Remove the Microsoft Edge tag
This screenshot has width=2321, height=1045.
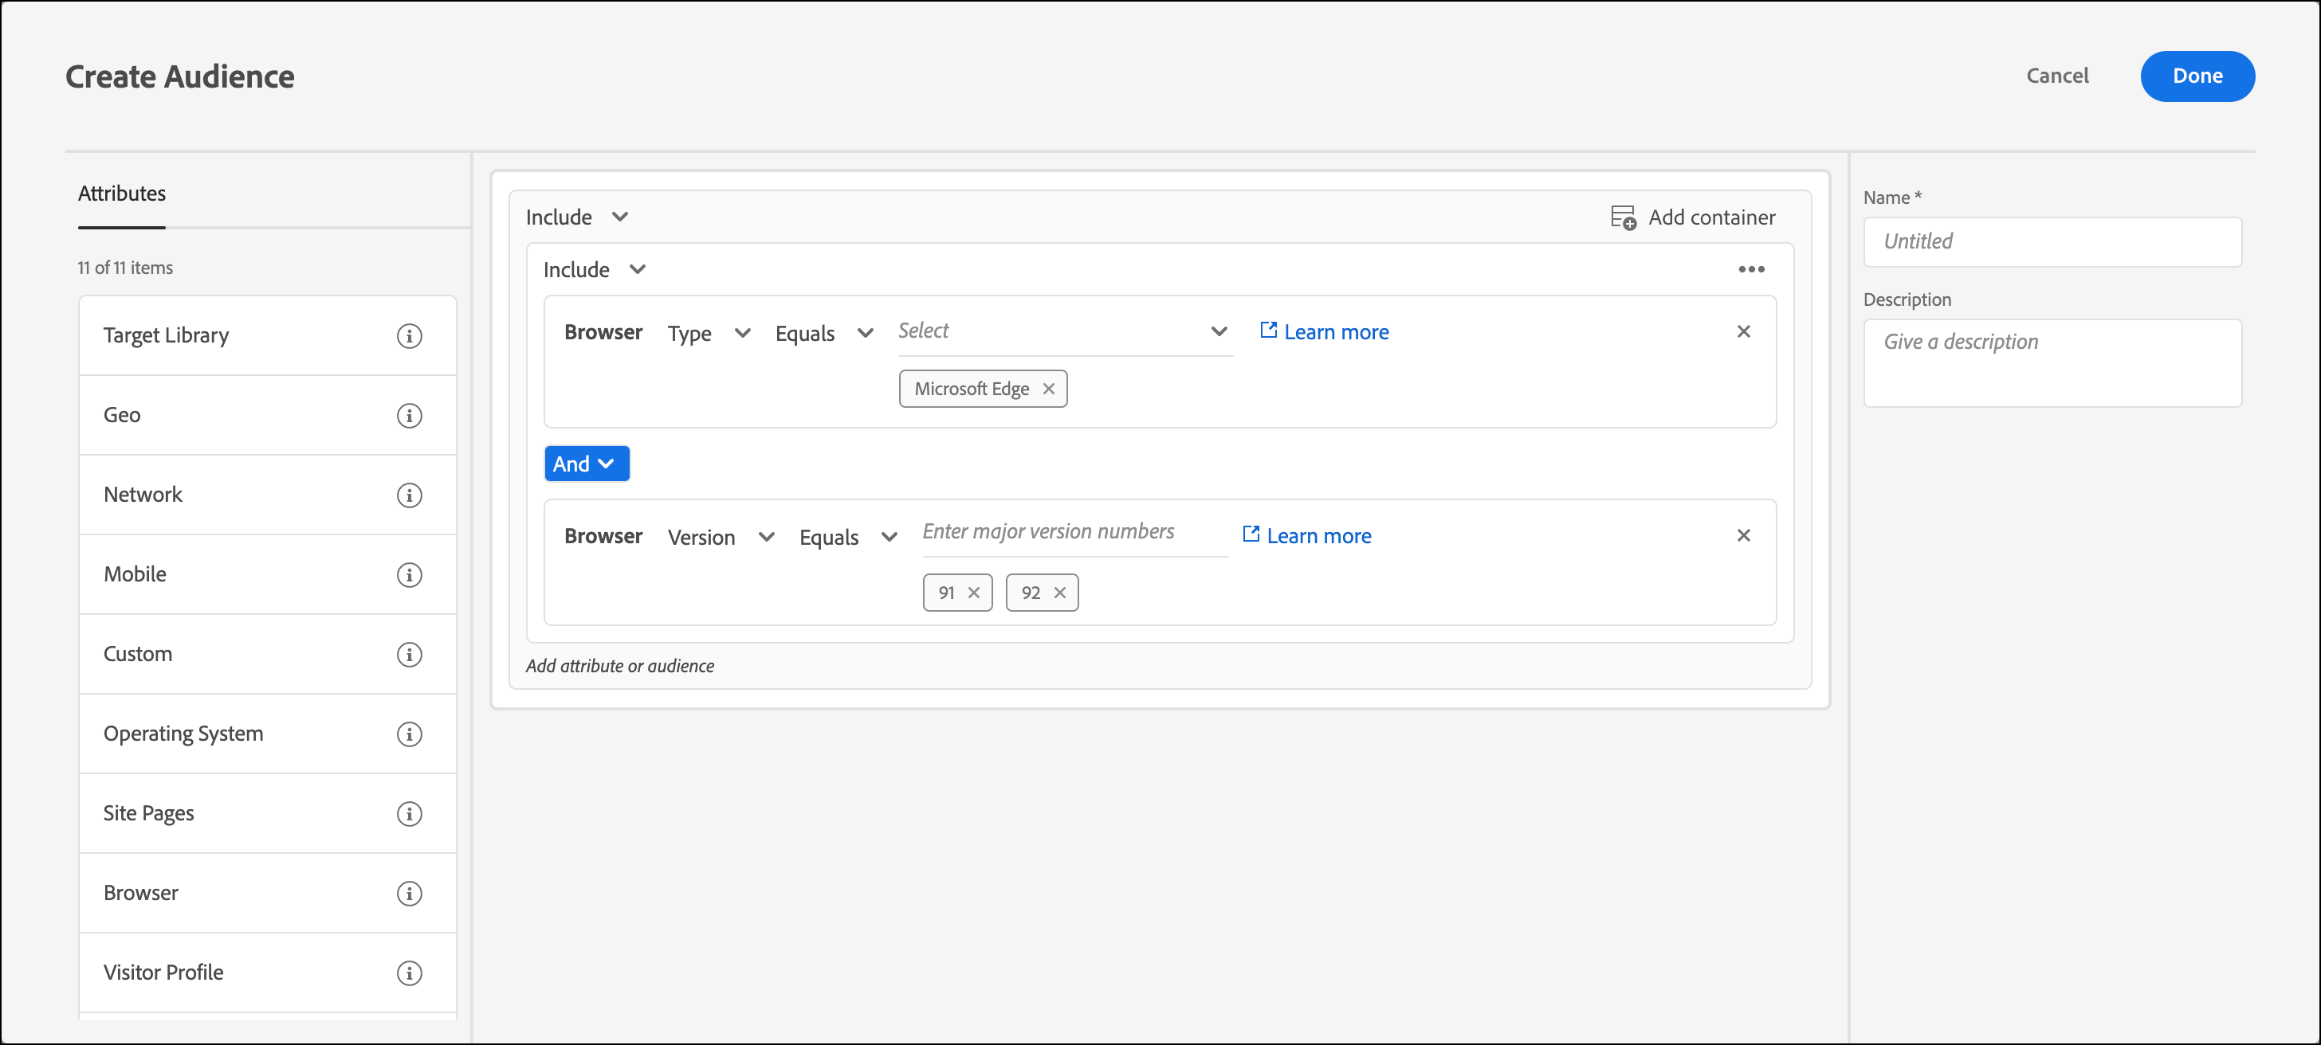pos(1049,389)
